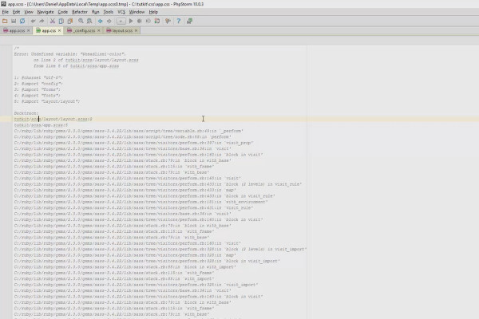Click the last toolbar icon after Help
This screenshot has width=479, height=319.
click(x=189, y=21)
